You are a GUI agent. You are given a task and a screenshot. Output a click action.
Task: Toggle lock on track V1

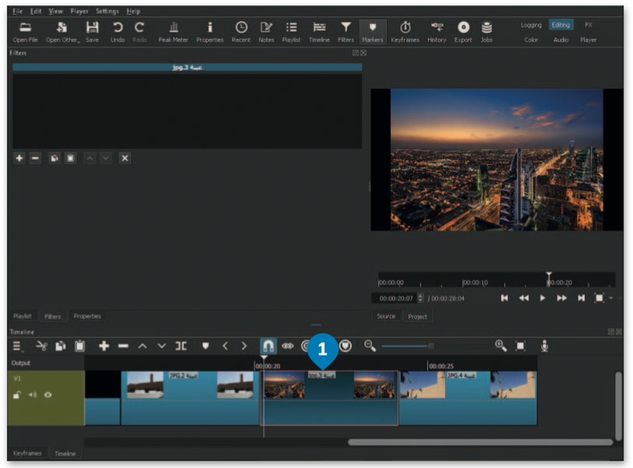click(16, 395)
